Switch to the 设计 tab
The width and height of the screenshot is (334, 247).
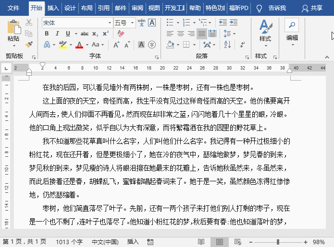70,8
